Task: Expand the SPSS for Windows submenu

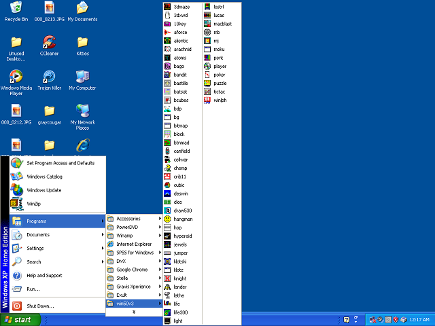Action: pos(134,253)
